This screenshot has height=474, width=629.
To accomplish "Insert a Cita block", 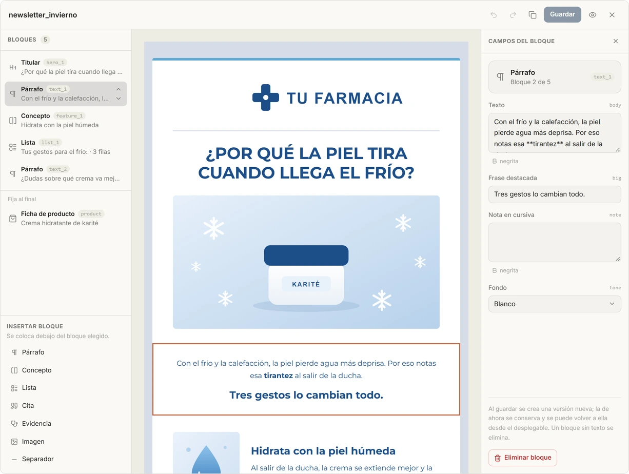I will (66, 406).
